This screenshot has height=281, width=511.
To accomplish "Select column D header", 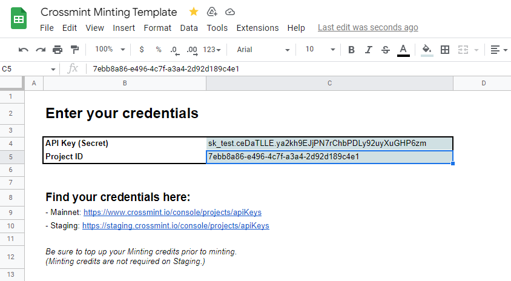I will 483,83.
